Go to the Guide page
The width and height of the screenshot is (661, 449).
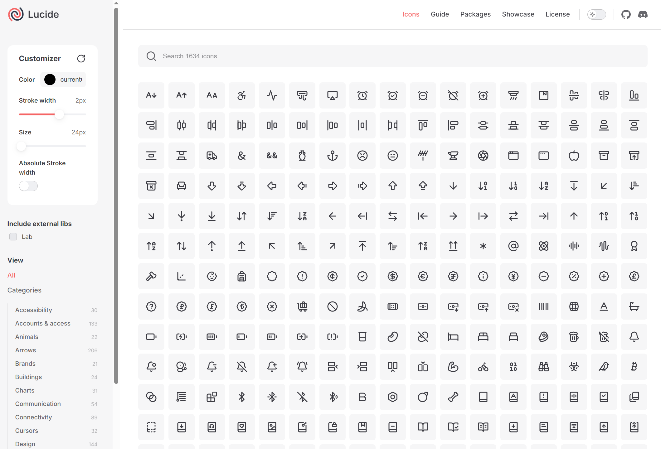[x=440, y=14]
